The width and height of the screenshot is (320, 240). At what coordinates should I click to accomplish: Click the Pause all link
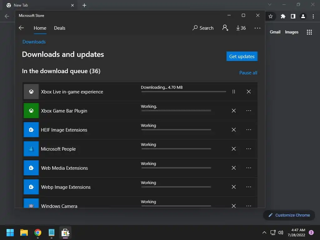coord(248,72)
